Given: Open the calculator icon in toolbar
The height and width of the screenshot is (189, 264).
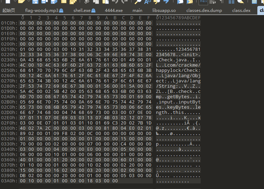Looking at the screenshot, I should (x=254, y=2).
